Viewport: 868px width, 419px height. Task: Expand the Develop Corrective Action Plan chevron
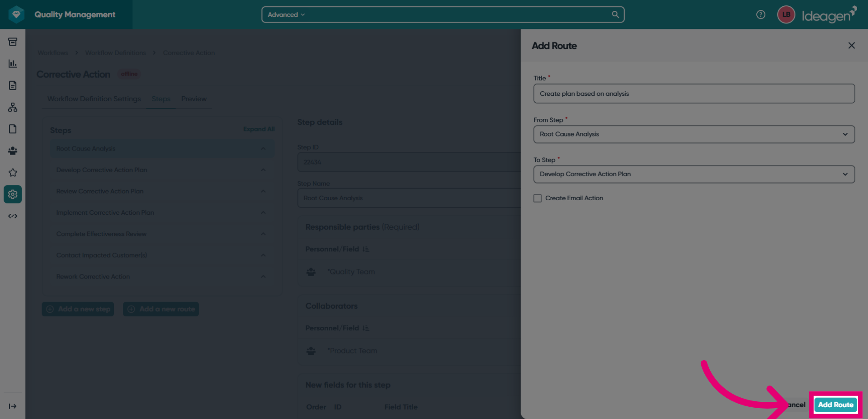coord(263,170)
